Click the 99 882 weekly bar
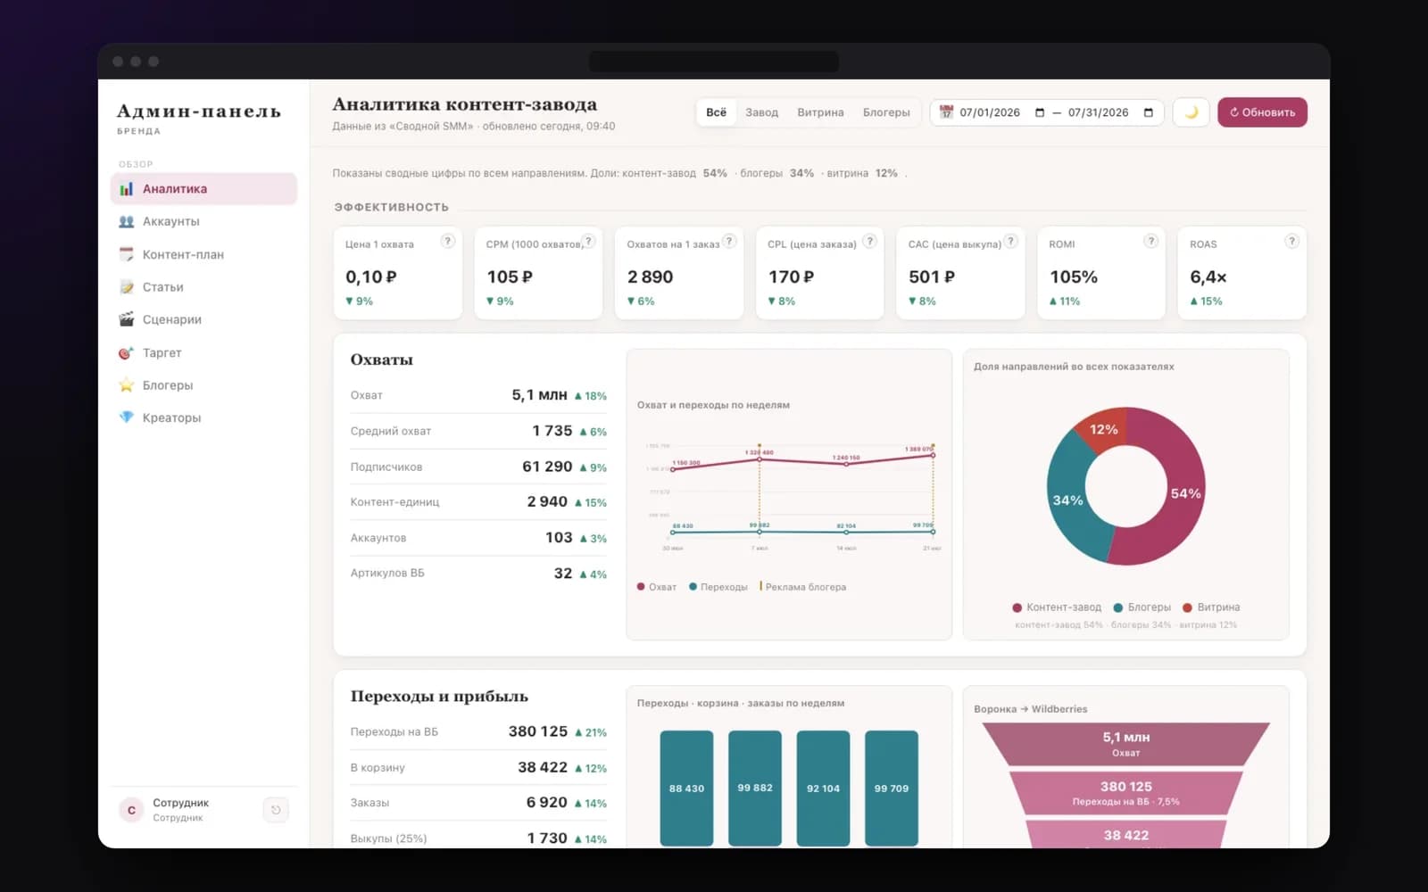This screenshot has width=1428, height=892. (x=755, y=789)
